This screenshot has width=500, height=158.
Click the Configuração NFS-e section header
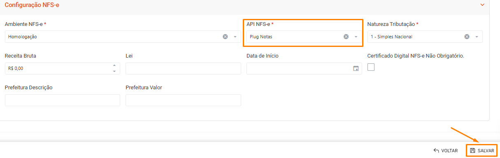pos(32,5)
